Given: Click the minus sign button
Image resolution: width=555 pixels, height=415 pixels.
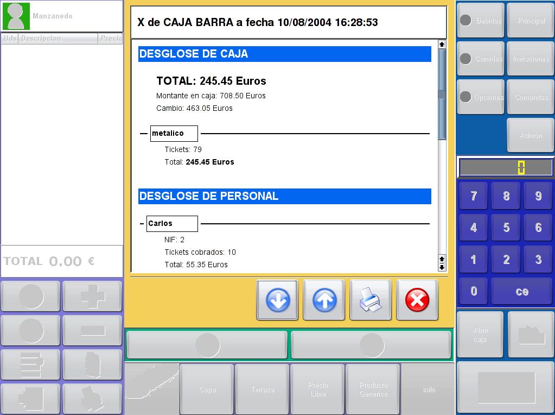Looking at the screenshot, I should click(x=92, y=330).
